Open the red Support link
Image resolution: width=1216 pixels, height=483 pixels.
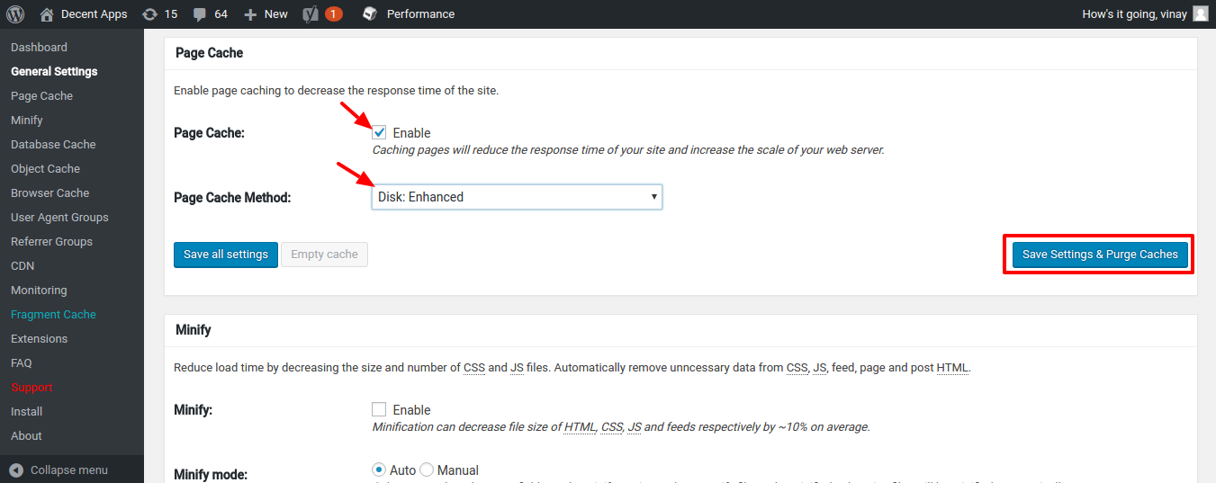[x=32, y=388]
